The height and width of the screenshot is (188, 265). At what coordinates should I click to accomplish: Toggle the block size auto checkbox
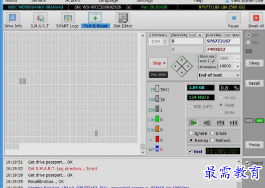[213, 61]
